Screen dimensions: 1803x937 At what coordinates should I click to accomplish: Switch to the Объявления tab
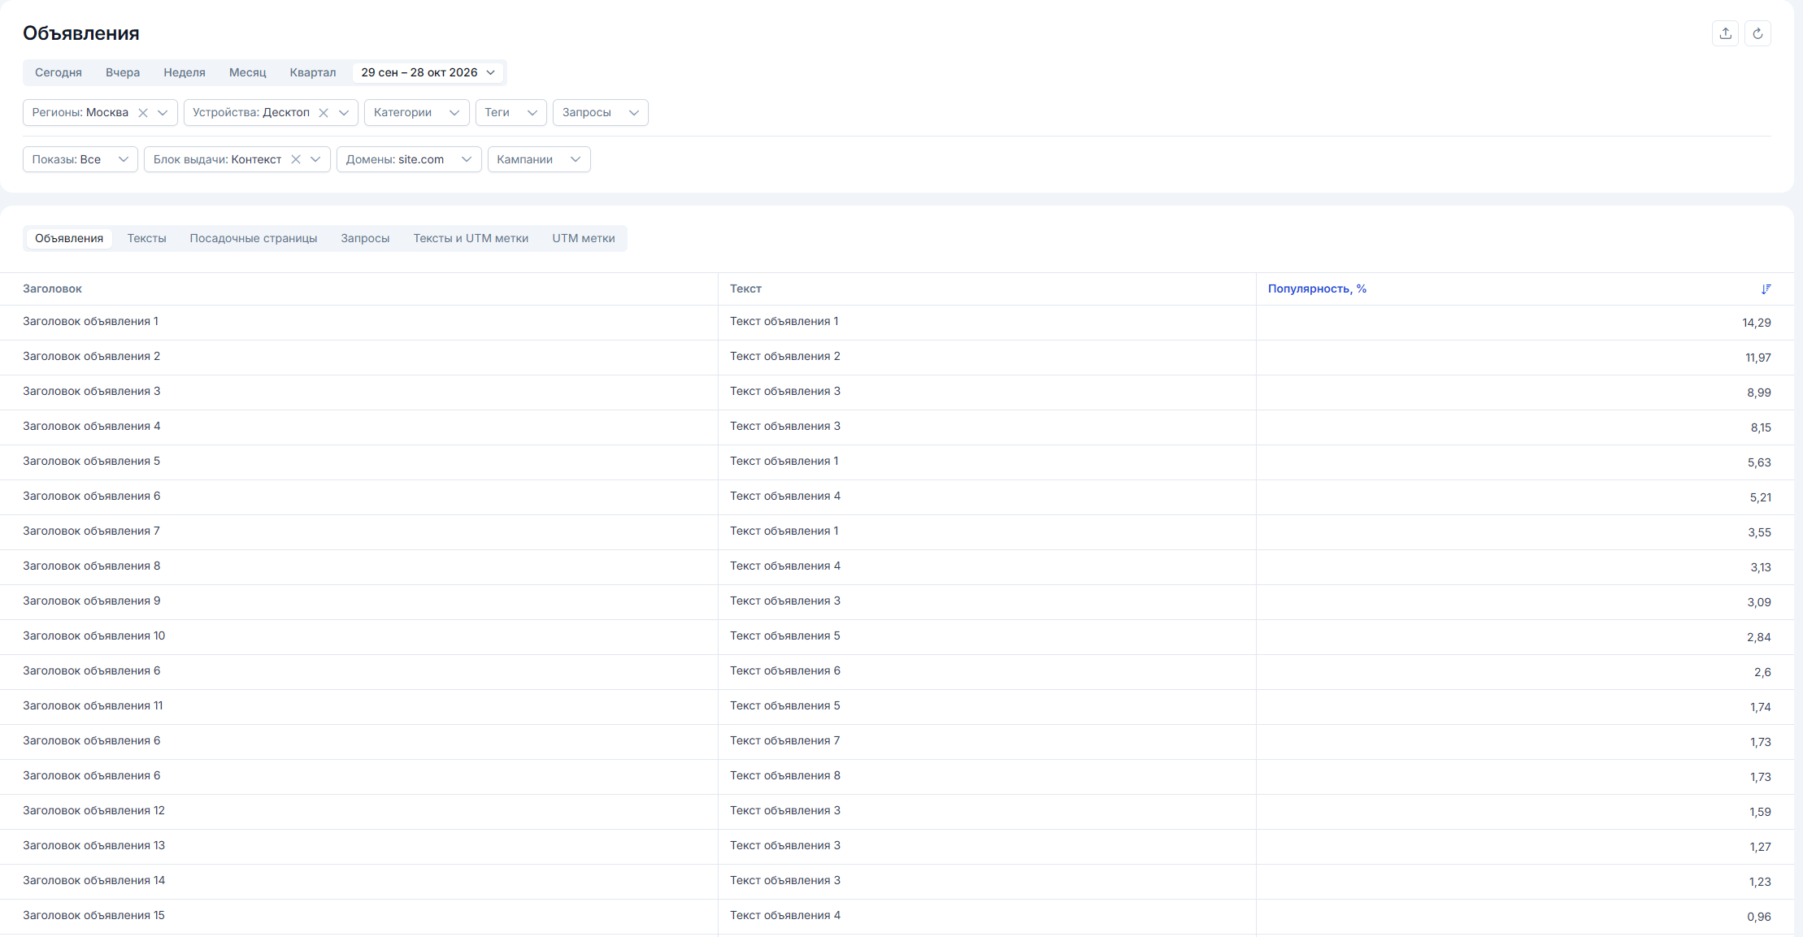(x=69, y=238)
